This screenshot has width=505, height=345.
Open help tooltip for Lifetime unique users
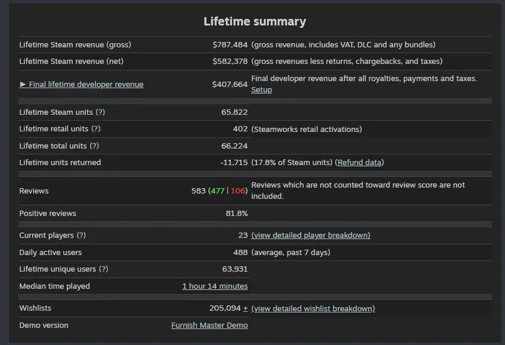[x=103, y=269]
